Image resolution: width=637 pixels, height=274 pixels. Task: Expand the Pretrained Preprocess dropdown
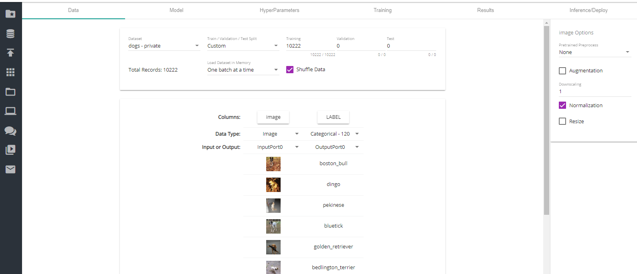point(595,52)
